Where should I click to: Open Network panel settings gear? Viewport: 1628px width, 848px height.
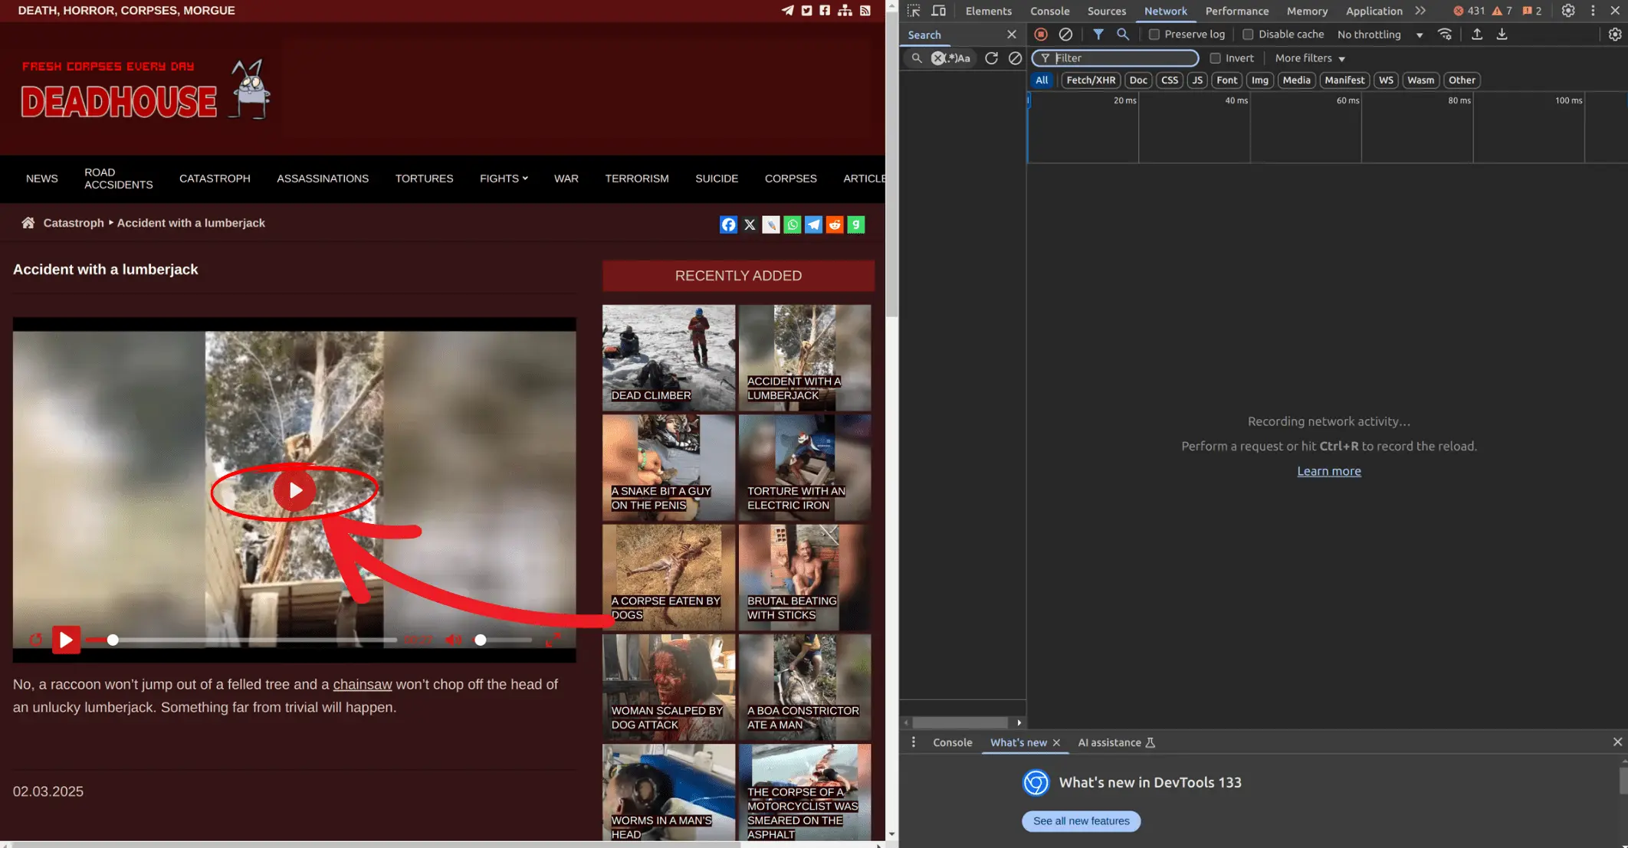click(1615, 34)
